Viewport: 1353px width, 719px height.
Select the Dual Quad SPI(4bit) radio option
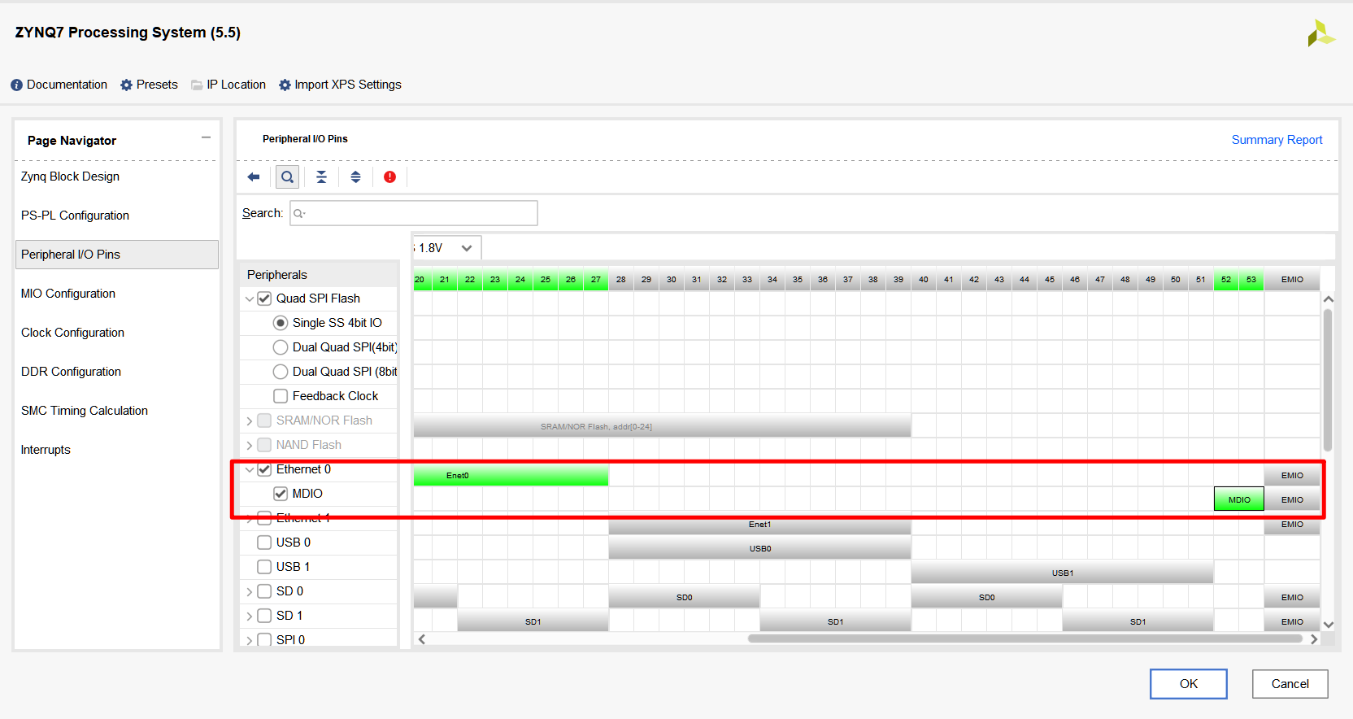[x=281, y=347]
